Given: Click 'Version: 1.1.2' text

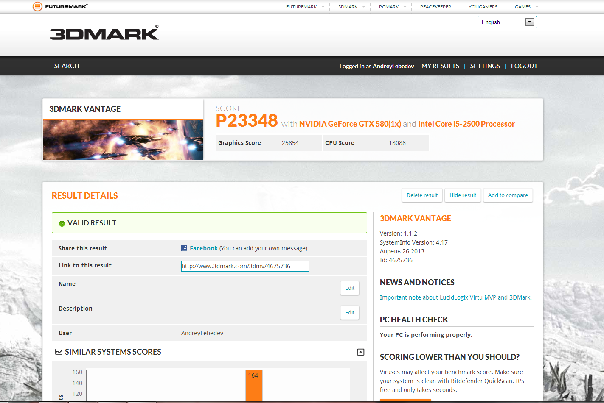Looking at the screenshot, I should pos(399,233).
